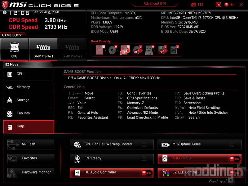Viewport: 248px width, 186px height.
Task: Change language using the En globe
Action: (x=229, y=5)
